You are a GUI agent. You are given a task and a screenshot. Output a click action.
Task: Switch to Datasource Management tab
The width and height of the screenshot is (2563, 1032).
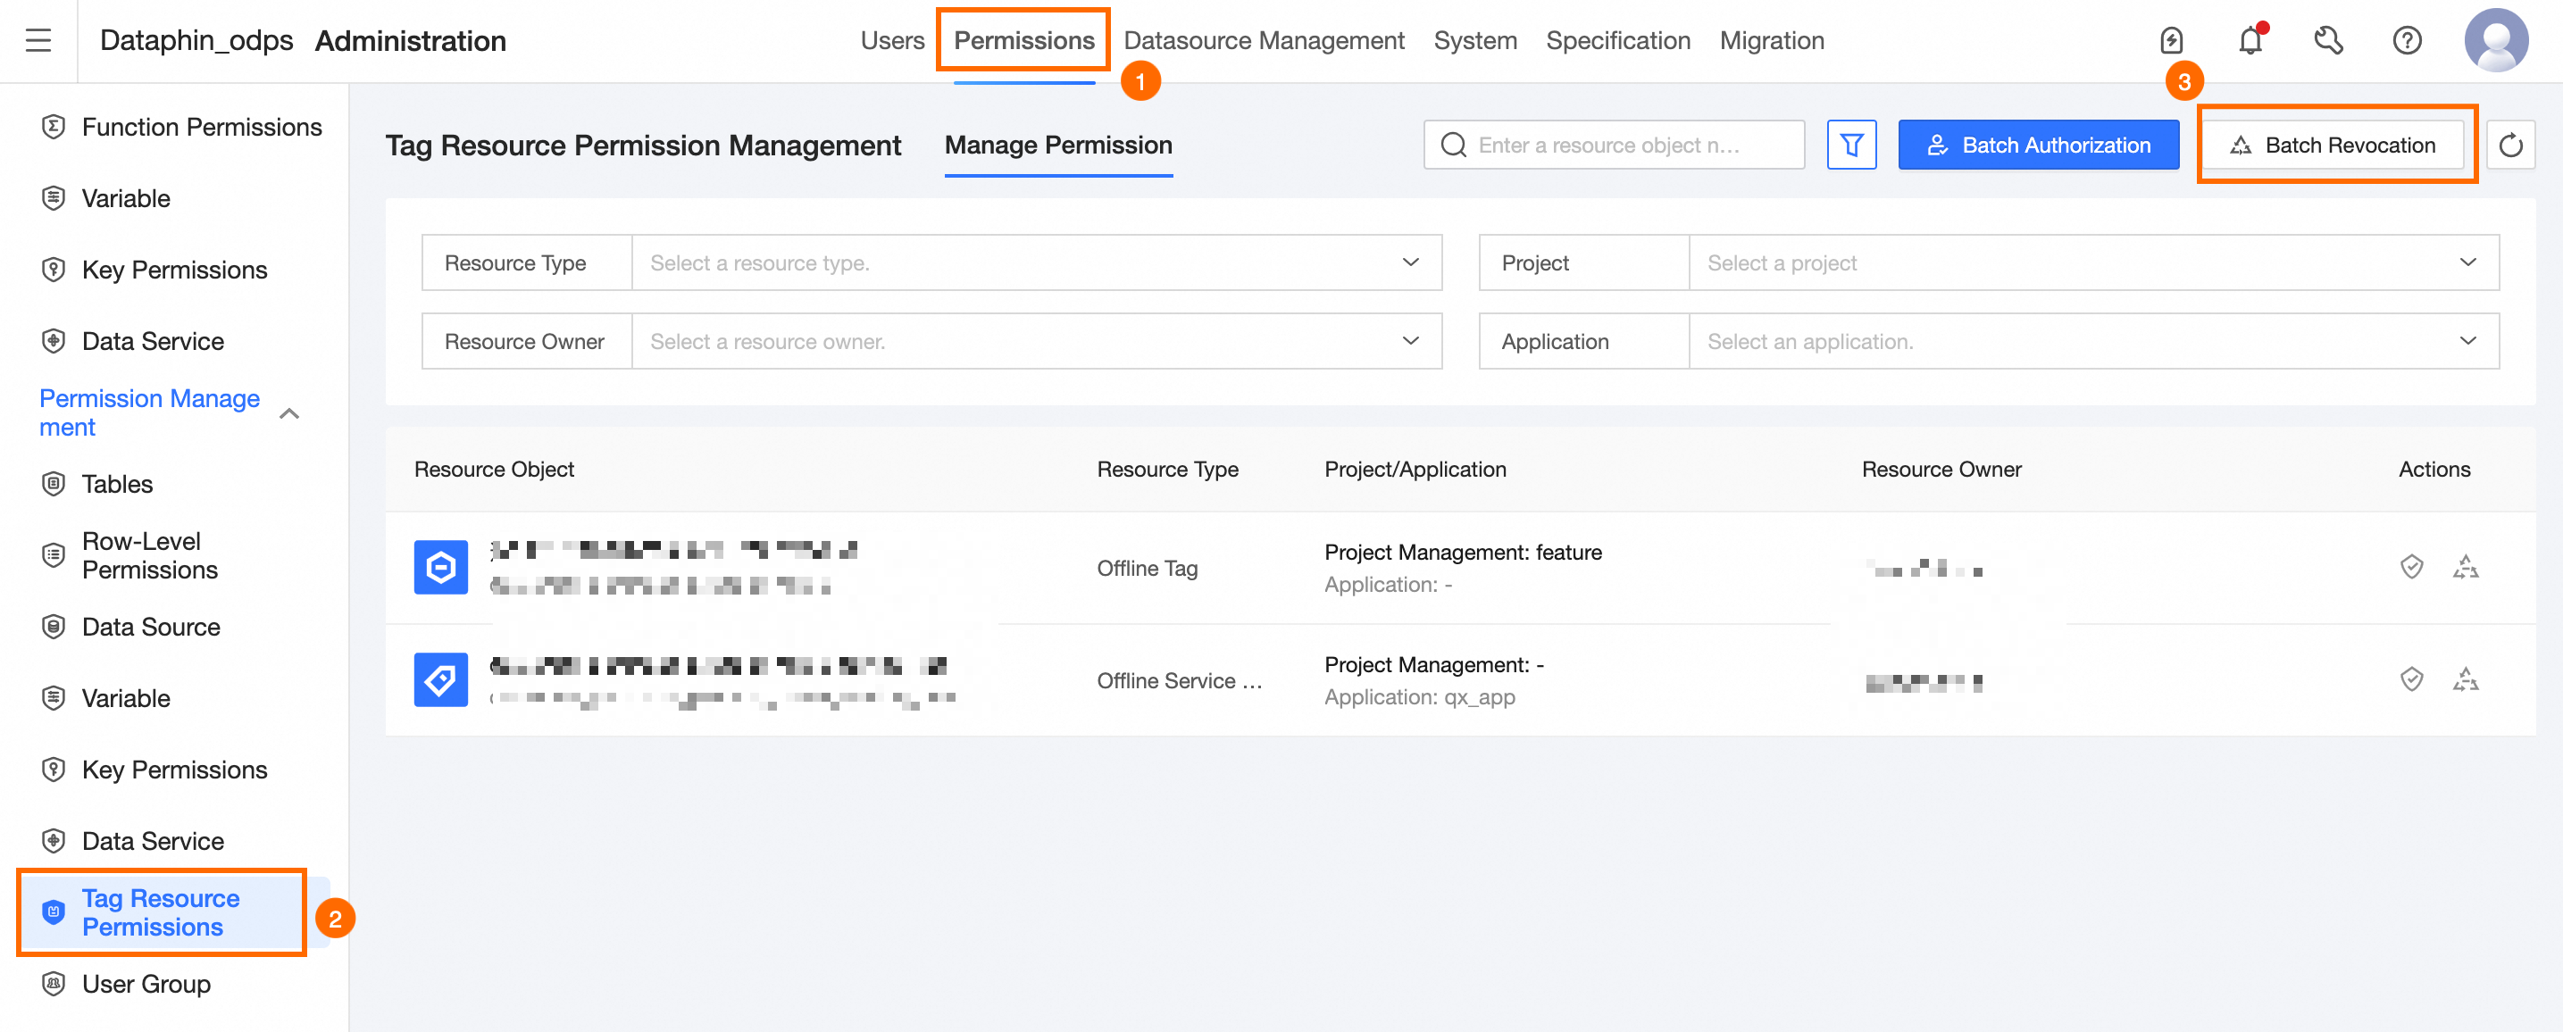point(1264,41)
